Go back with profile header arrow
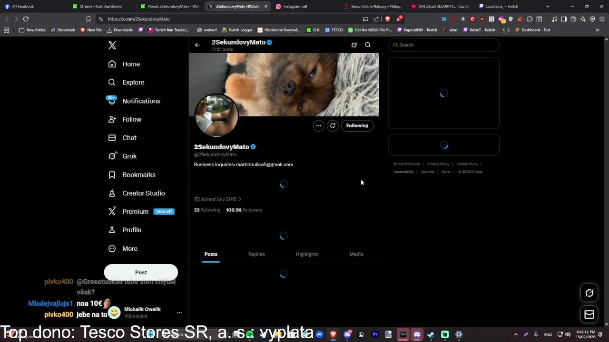The height and width of the screenshot is (342, 609). [197, 45]
